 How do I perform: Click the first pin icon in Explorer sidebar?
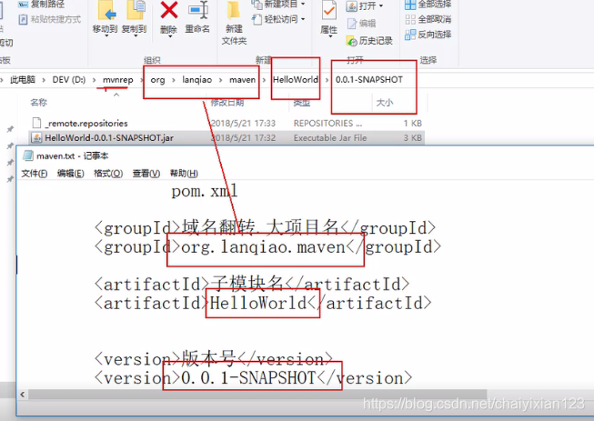10,129
